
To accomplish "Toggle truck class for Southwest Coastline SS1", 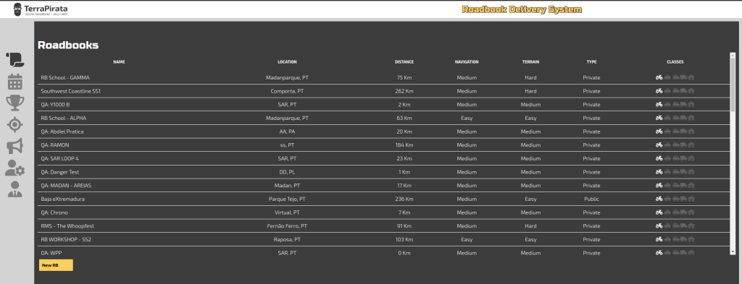I will coord(684,91).
